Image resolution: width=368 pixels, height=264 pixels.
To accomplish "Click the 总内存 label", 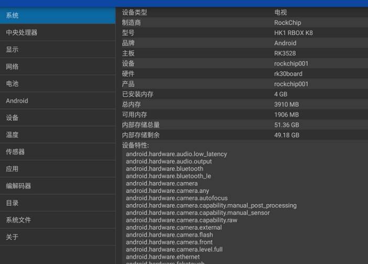I will point(131,104).
